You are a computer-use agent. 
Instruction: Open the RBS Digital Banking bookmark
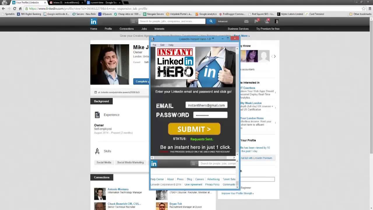(x=29, y=14)
